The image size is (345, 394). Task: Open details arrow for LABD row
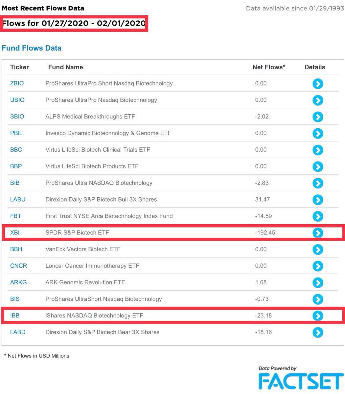318,332
